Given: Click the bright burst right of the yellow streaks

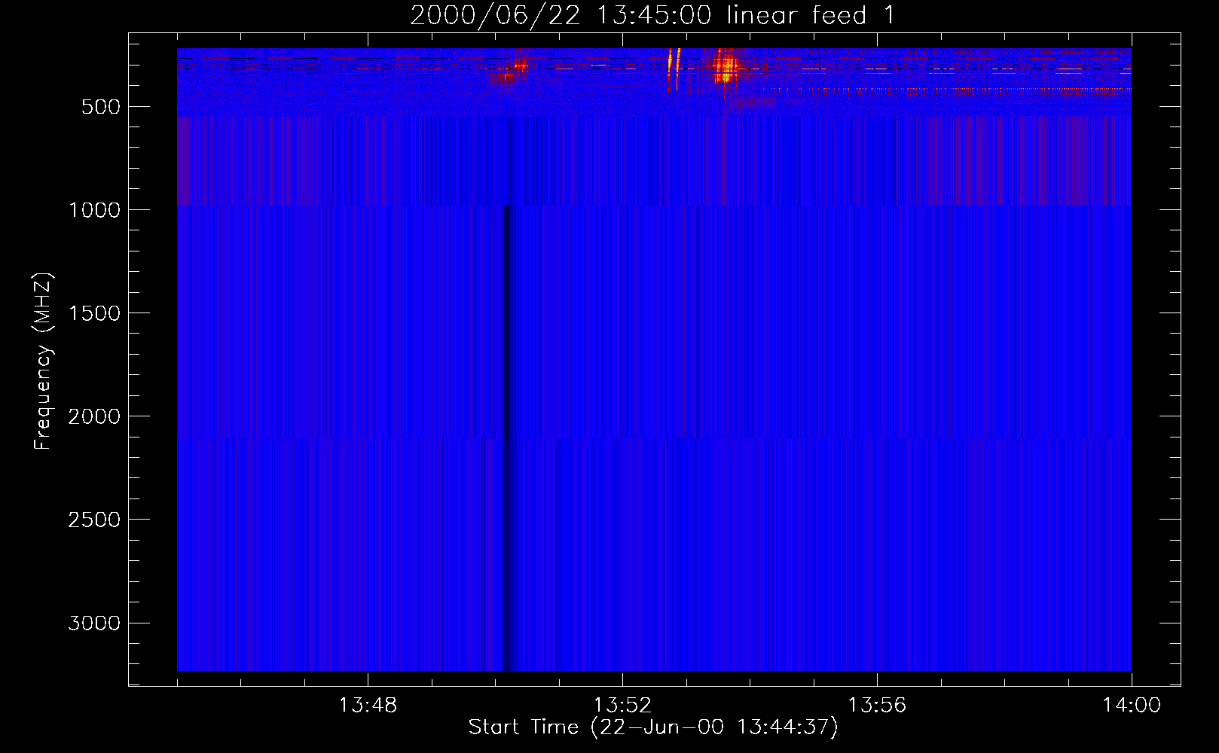Looking at the screenshot, I should pos(726,66).
